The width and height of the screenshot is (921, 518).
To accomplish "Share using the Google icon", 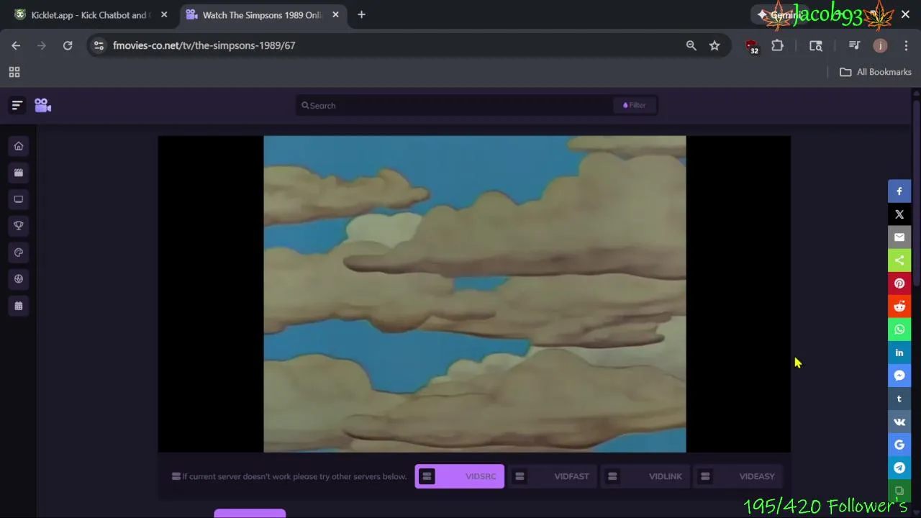I will point(899,445).
